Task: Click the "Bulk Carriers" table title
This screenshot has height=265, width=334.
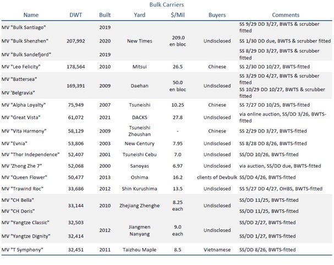Action: coord(166,4)
